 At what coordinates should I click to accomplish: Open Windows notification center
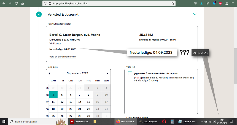(231, 121)
